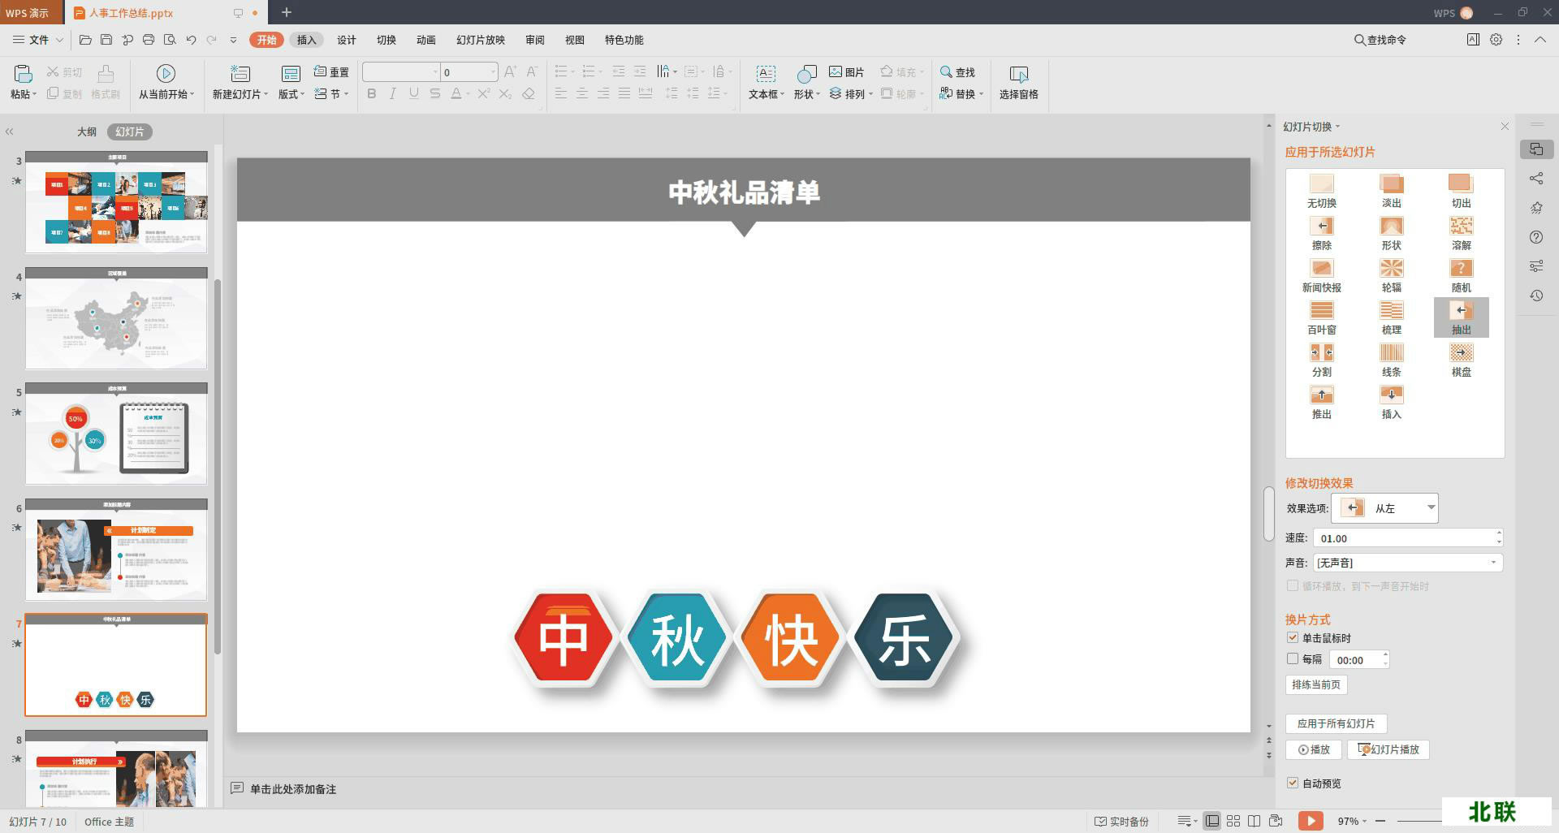Select slide 5 thumbnail in panel
Image resolution: width=1559 pixels, height=833 pixels.
tap(116, 434)
